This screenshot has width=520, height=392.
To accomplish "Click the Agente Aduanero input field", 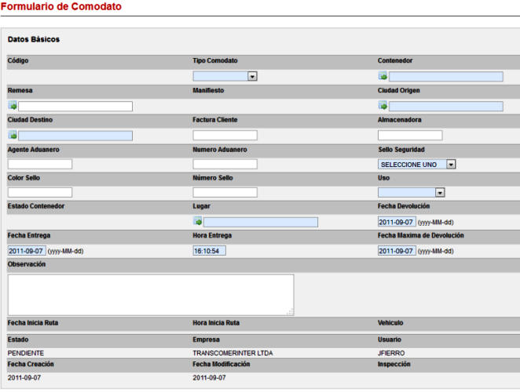I will [x=40, y=165].
